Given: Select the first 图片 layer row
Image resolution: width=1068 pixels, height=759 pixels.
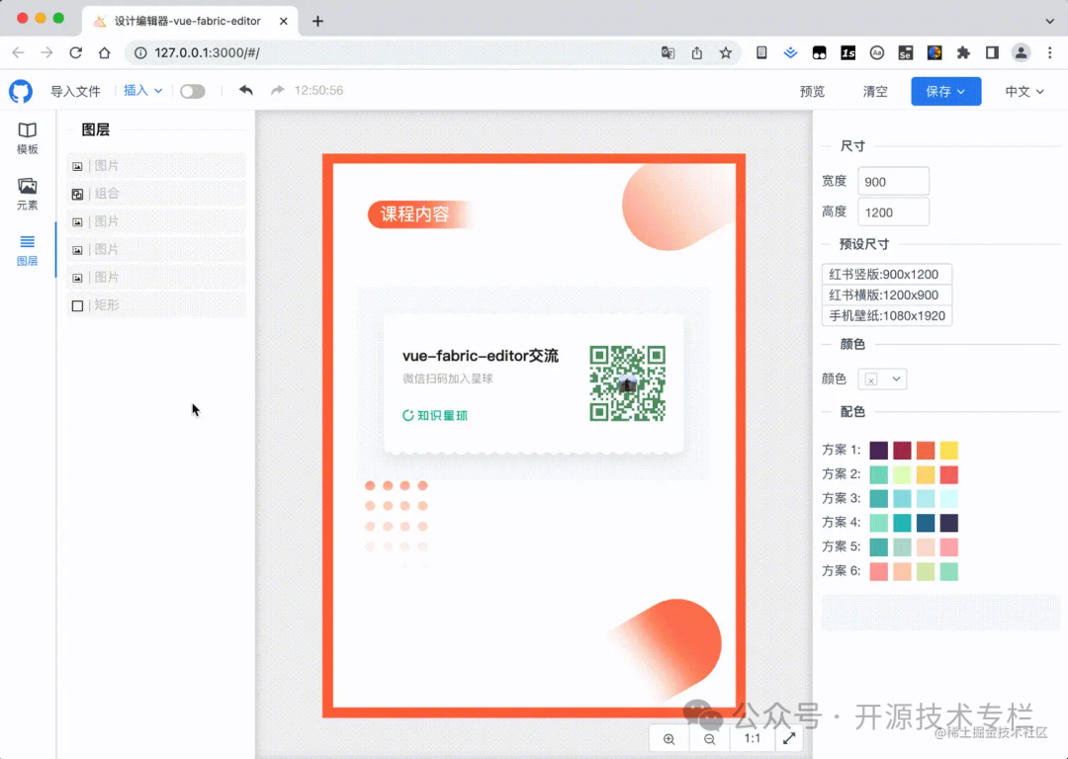Looking at the screenshot, I should 156,166.
